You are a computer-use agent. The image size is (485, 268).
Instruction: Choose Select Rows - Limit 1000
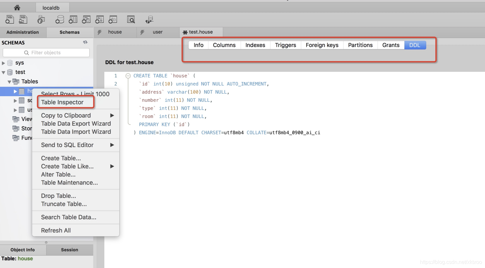tap(75, 94)
